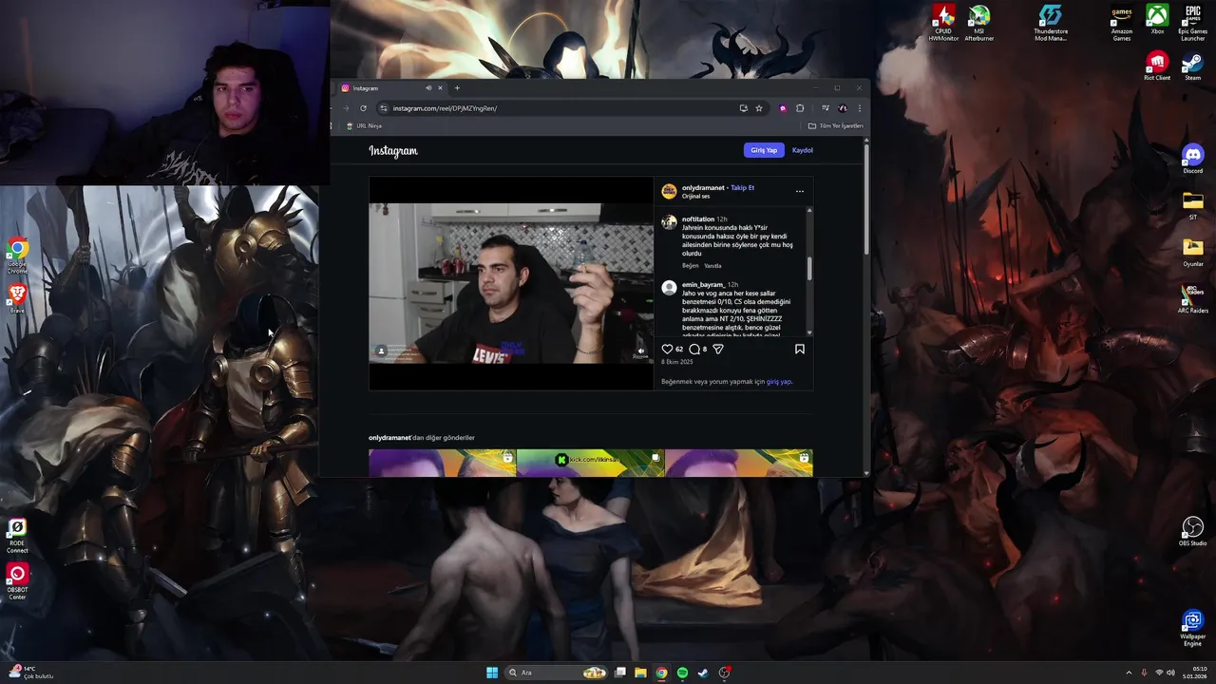This screenshot has width=1216, height=684.
Task: Toggle the reel video sound icon
Action: pos(640,351)
